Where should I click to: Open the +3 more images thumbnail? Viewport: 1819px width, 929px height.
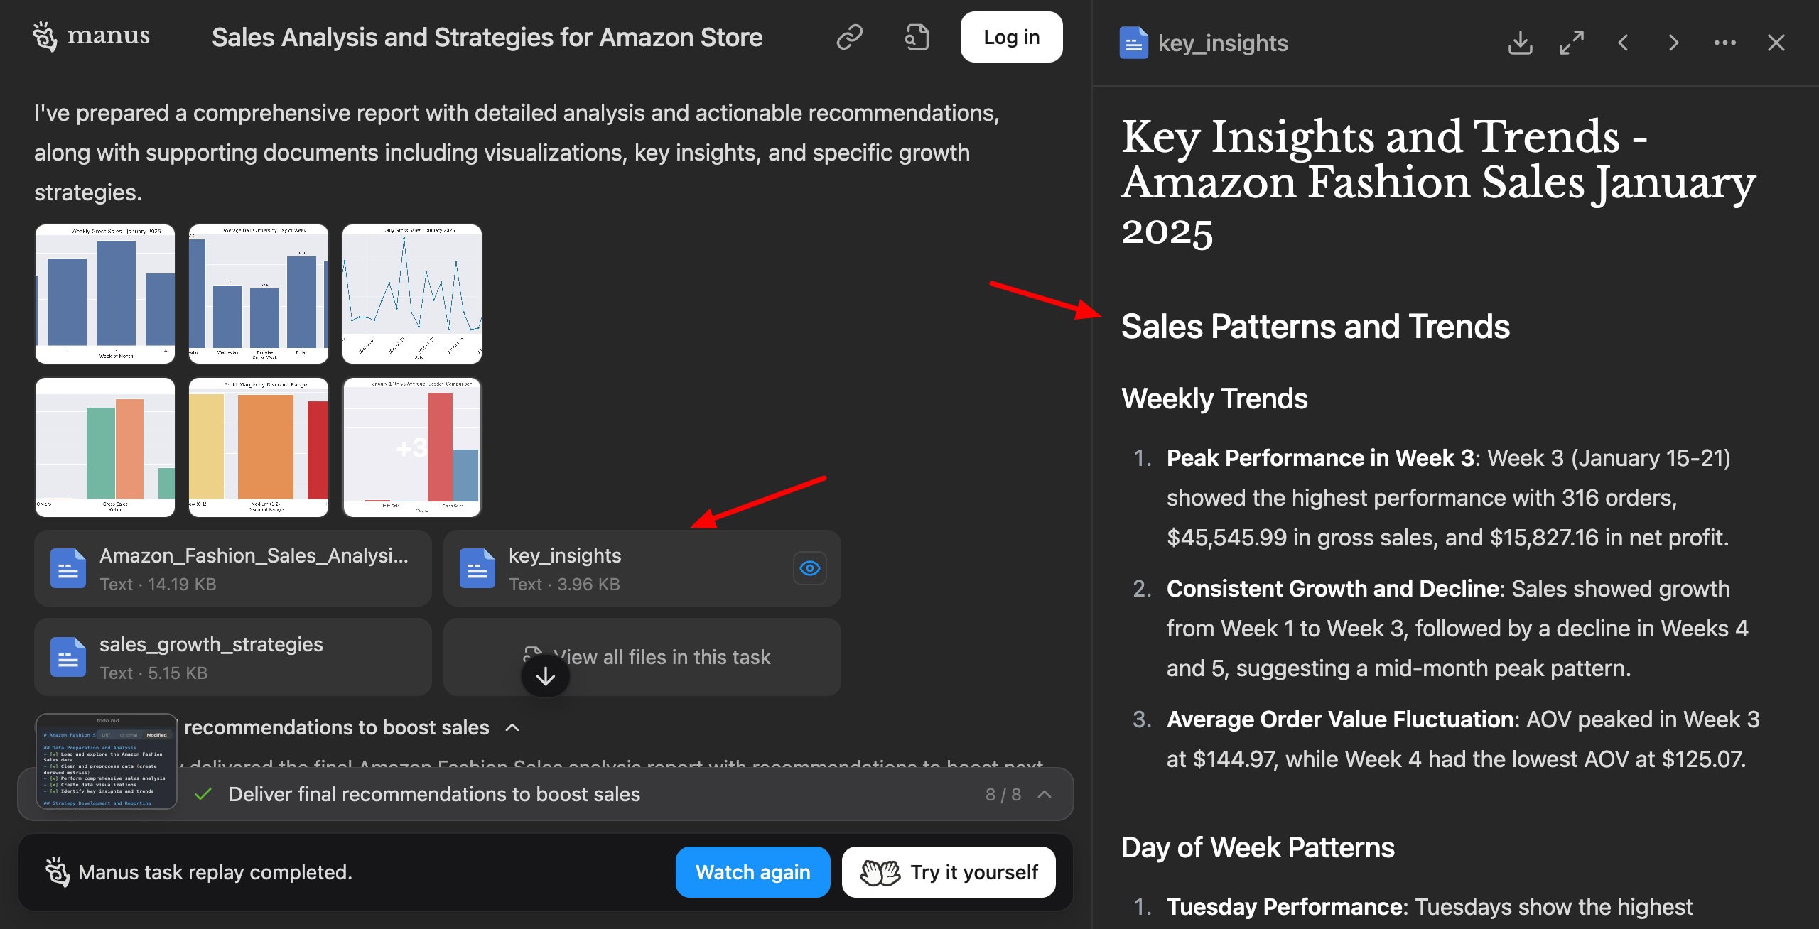click(412, 447)
